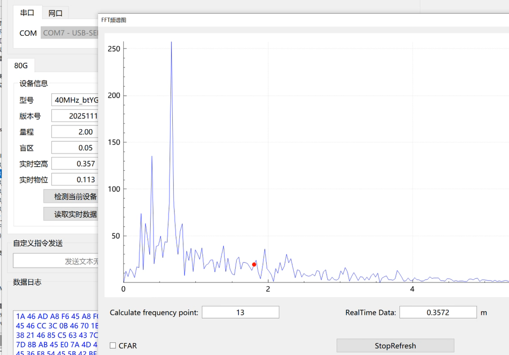Viewport: 509px width, 355px height.
Task: Toggle the CFAR checkbox
Action: 113,346
